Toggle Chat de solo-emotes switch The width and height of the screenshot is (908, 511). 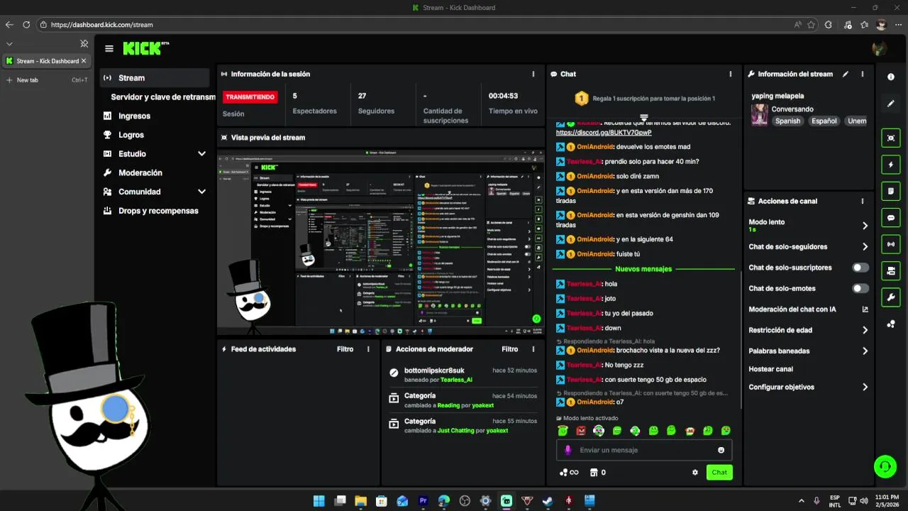[x=860, y=288]
